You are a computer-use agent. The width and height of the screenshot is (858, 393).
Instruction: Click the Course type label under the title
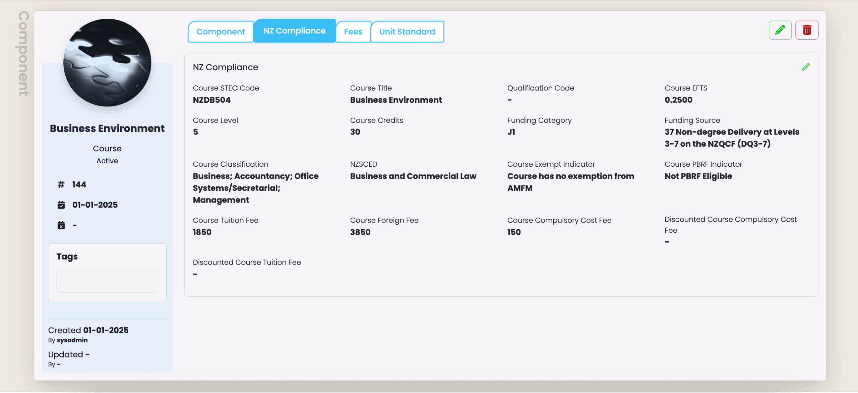click(107, 149)
